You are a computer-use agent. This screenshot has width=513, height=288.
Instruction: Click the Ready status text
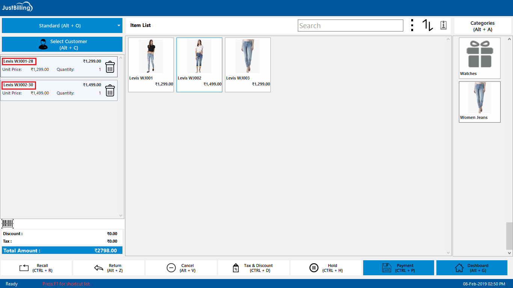12,284
